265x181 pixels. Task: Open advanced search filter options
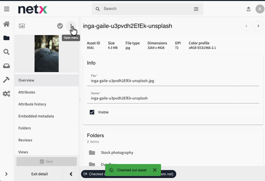196,9
